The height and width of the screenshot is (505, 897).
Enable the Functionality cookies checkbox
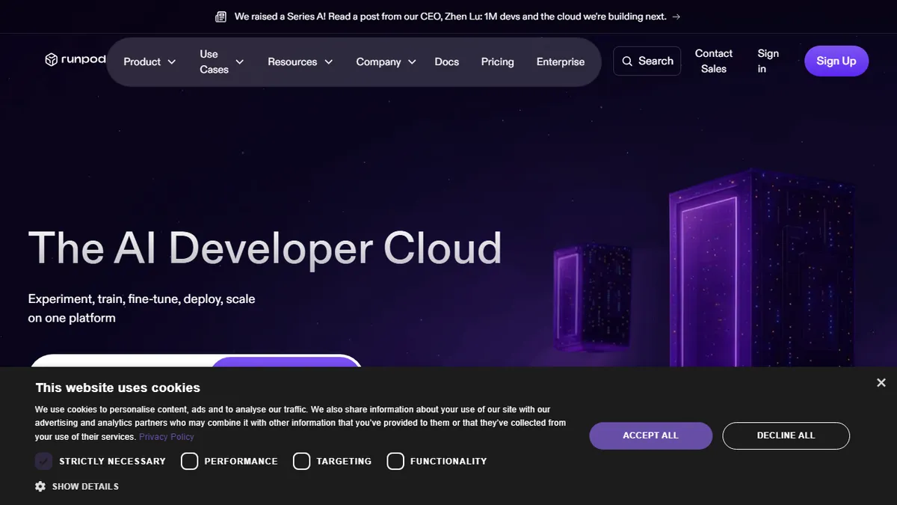coord(395,461)
